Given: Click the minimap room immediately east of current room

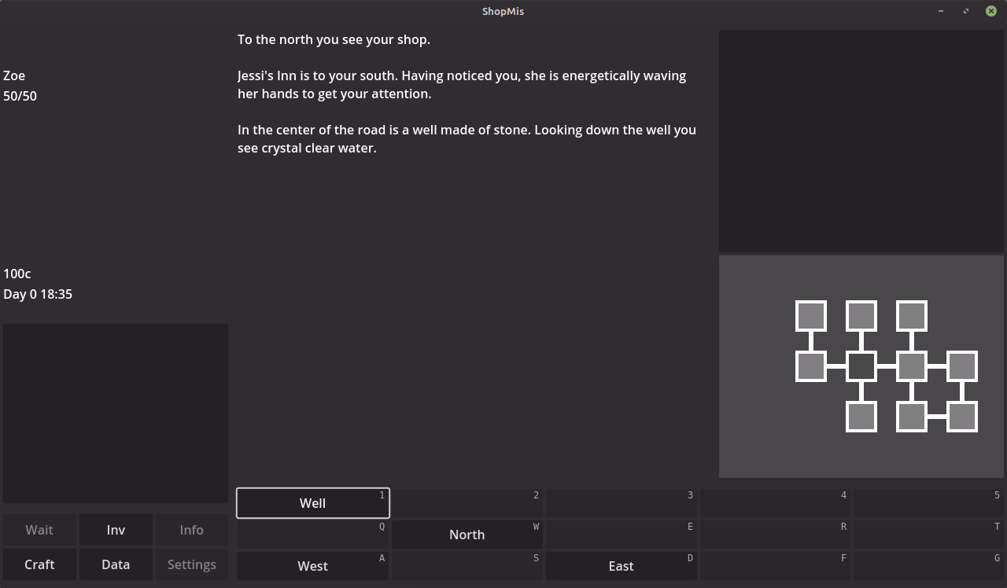Looking at the screenshot, I should 912,366.
